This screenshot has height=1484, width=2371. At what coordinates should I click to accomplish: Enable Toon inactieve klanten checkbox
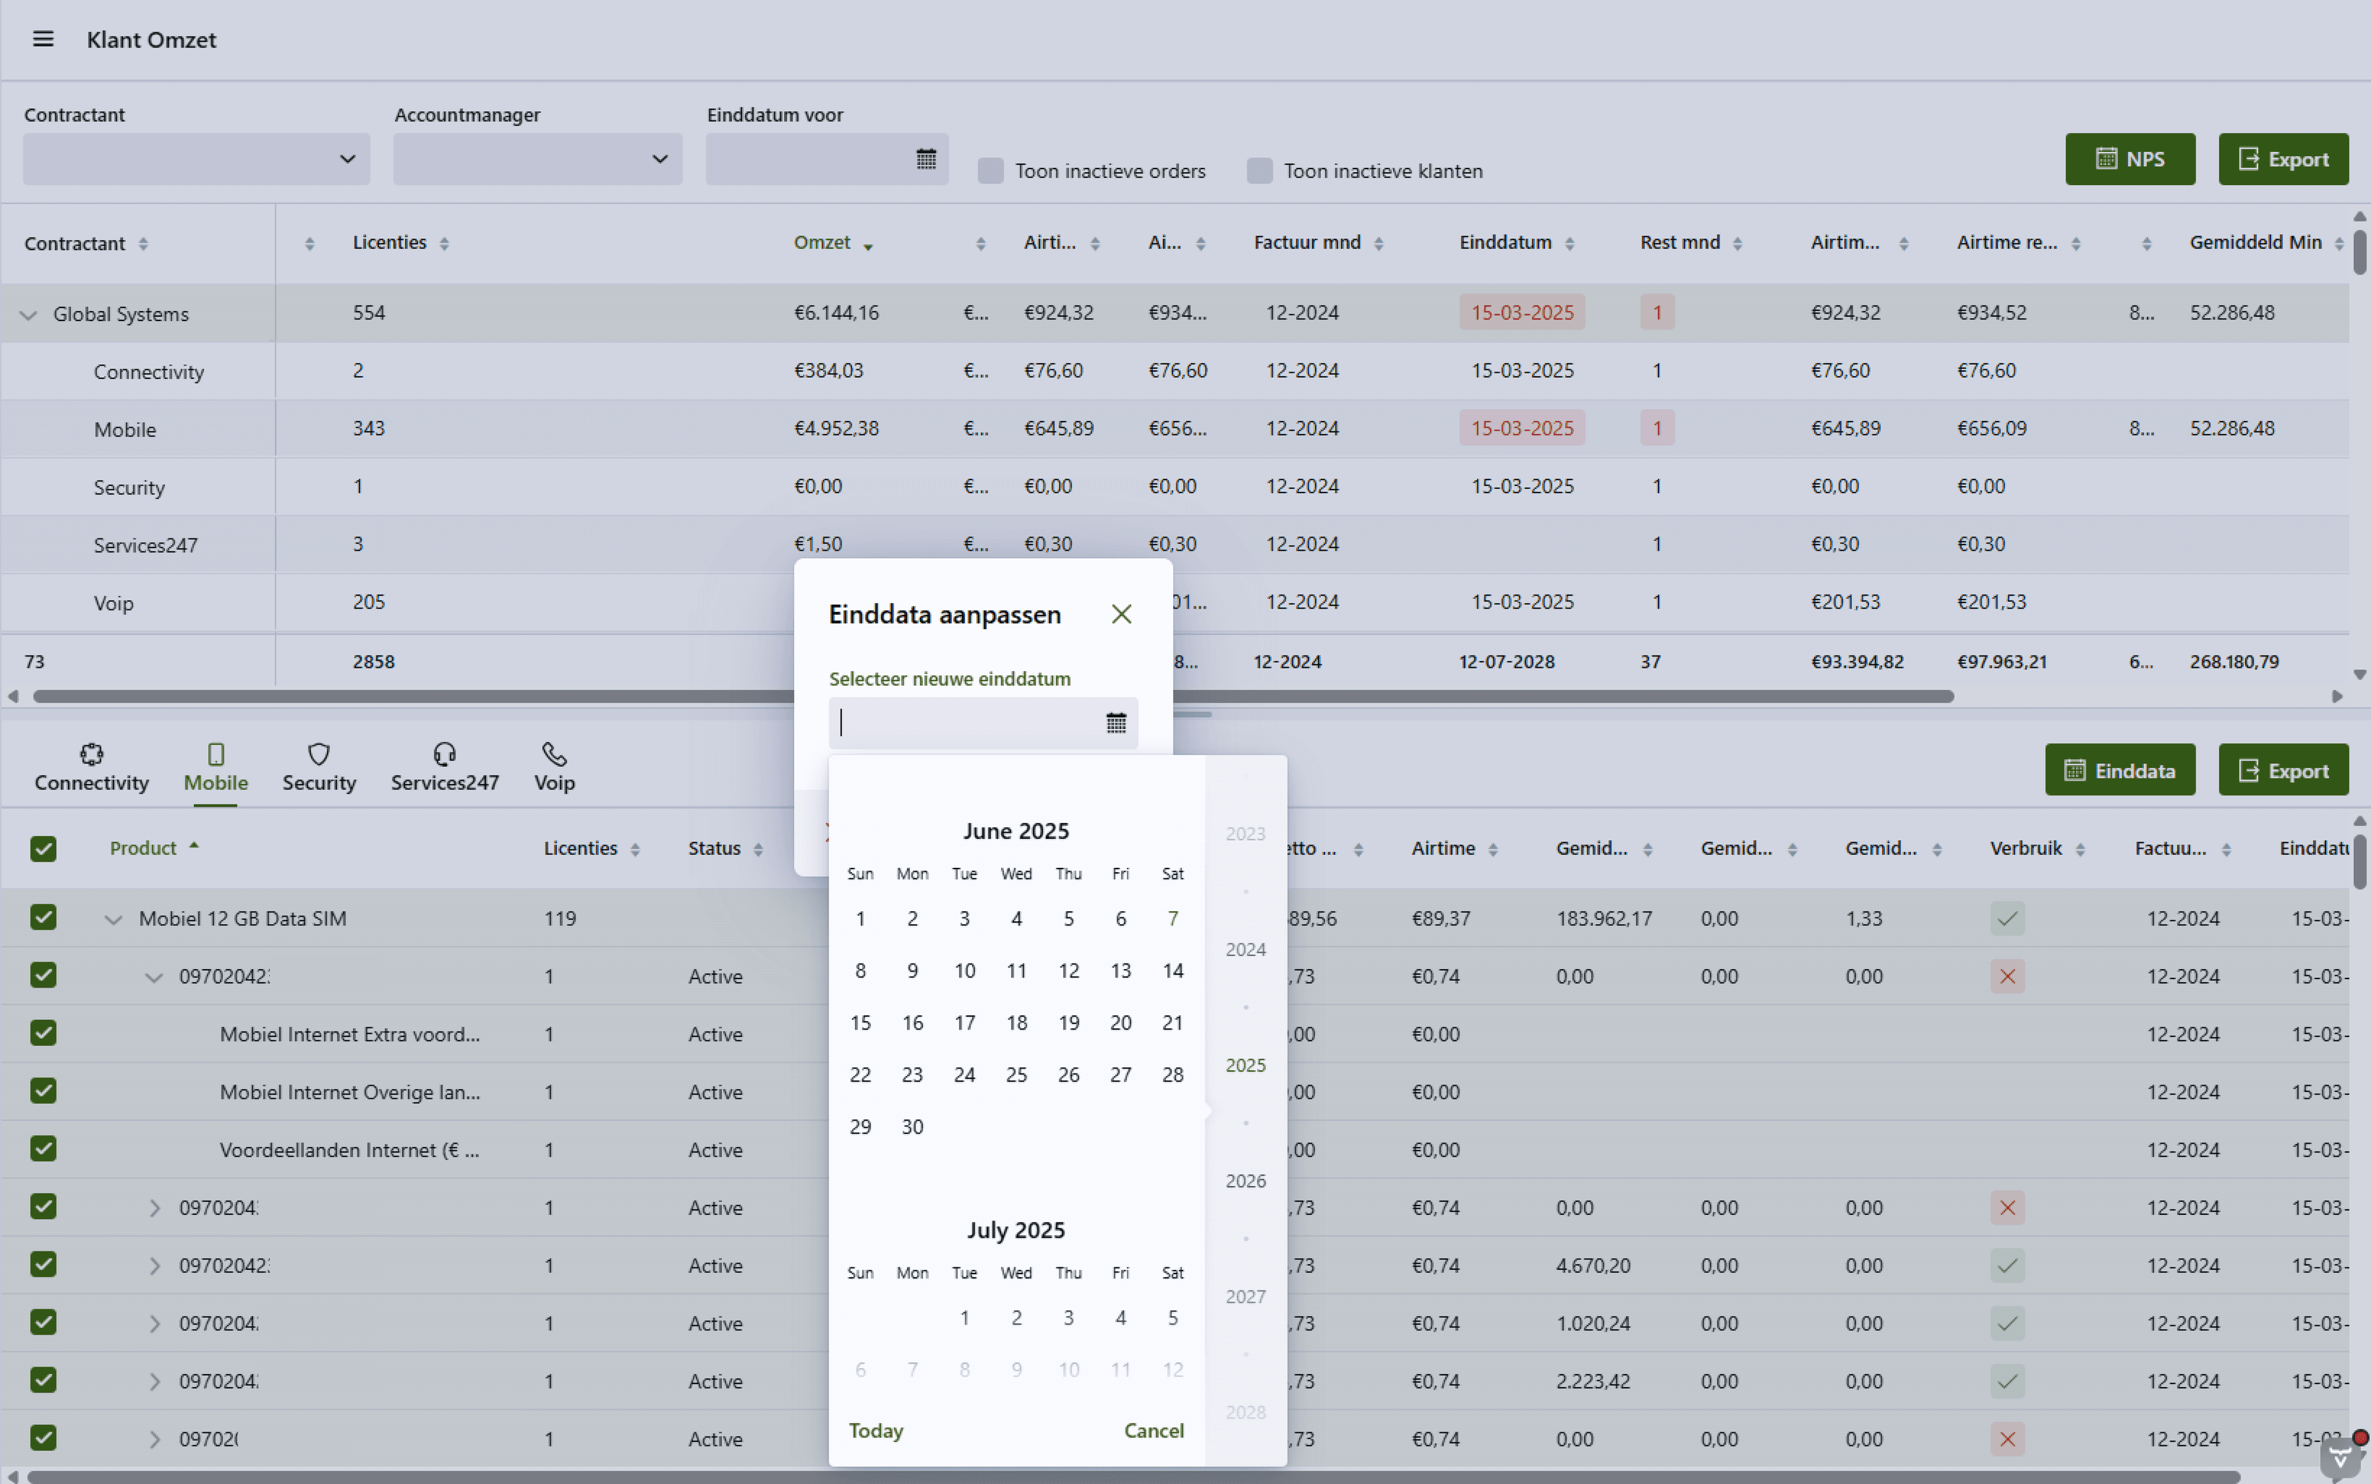point(1260,171)
